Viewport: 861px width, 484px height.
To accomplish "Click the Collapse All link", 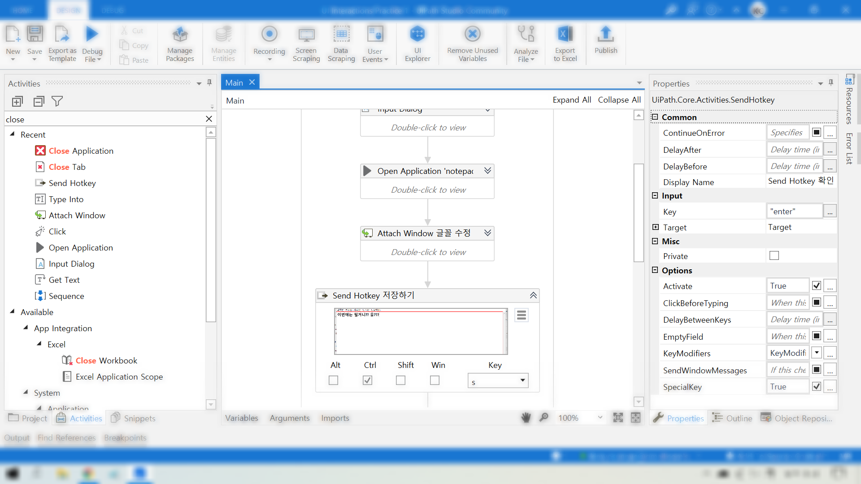I will tap(619, 100).
